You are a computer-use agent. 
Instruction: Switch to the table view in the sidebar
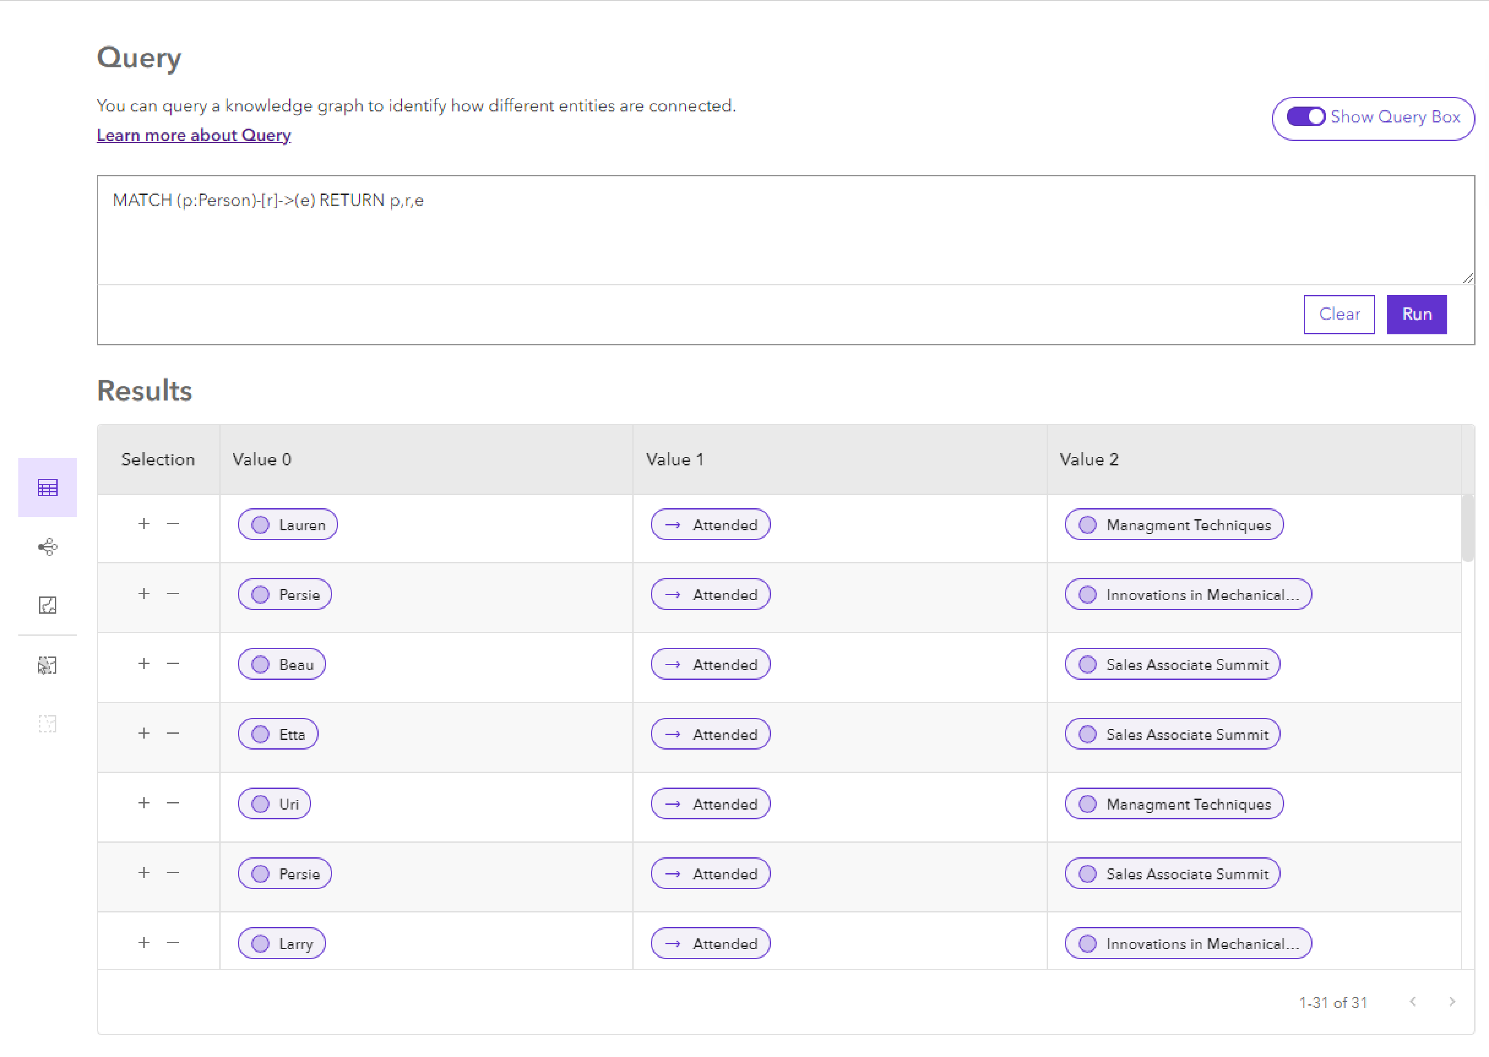pos(47,487)
